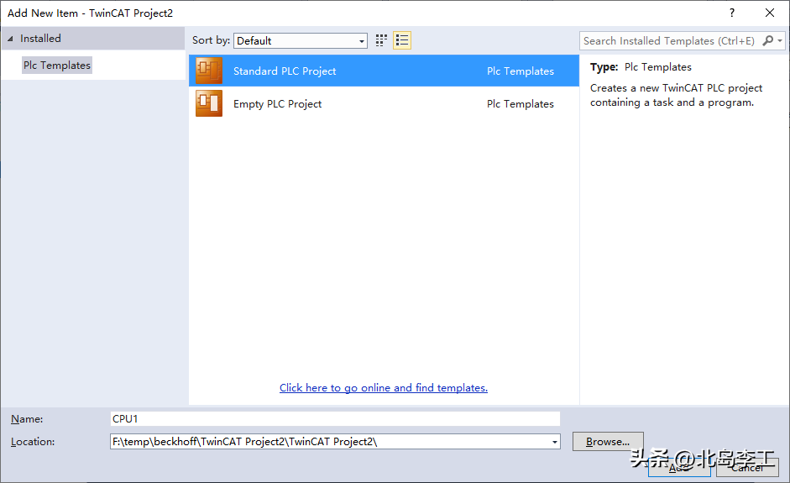Expand the search options dropdown arrow
The image size is (790, 483).
coord(780,41)
